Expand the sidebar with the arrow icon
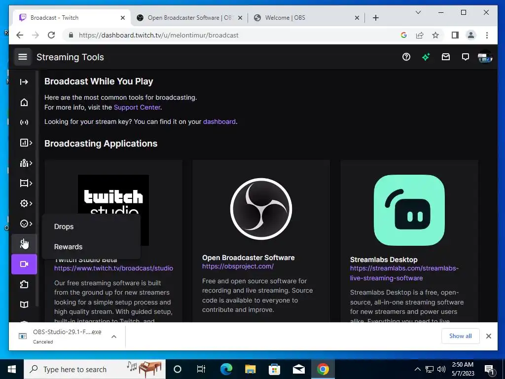Viewport: 505px width, 379px height. point(24,82)
